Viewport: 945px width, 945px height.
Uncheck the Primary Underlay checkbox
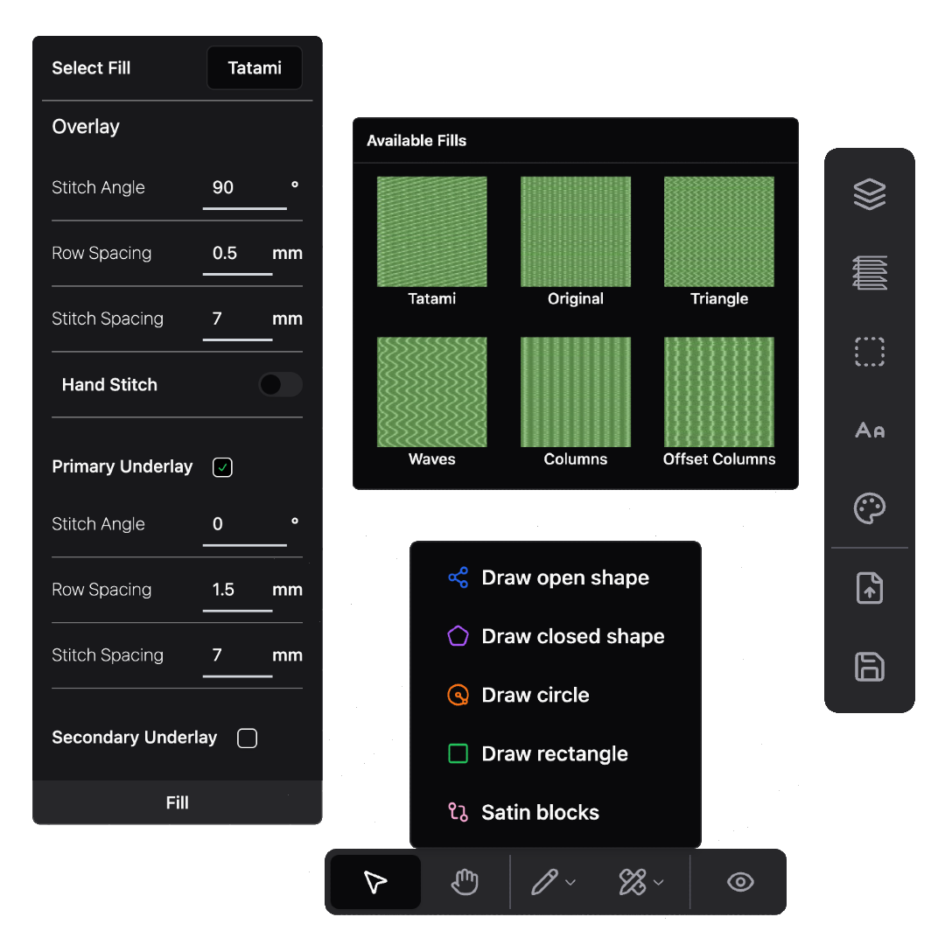(222, 467)
